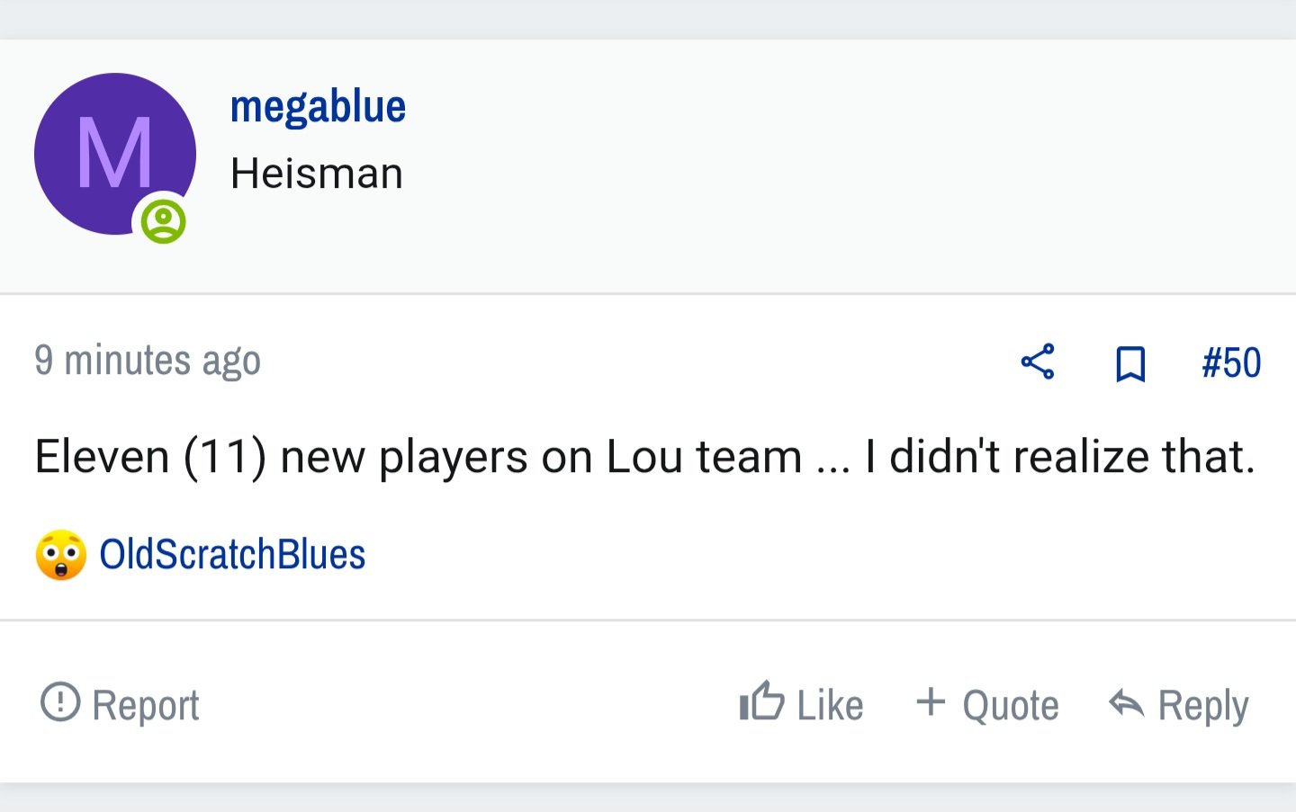Click the Like text label

point(830,705)
